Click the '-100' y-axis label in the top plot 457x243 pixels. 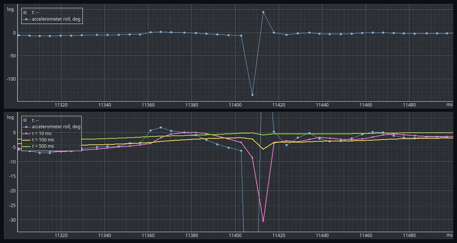(x=11, y=79)
